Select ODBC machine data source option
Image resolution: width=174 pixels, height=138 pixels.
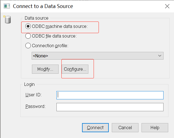point(28,26)
